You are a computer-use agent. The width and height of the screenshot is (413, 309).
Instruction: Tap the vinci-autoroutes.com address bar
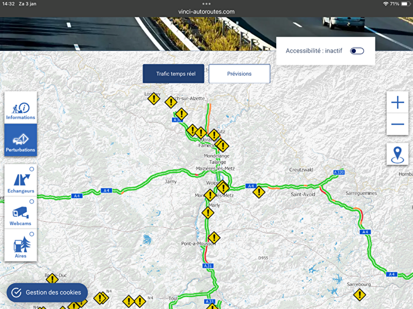tap(206, 11)
